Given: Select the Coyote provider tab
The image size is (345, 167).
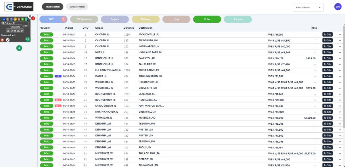Looking at the screenshot, I should 115,19.
